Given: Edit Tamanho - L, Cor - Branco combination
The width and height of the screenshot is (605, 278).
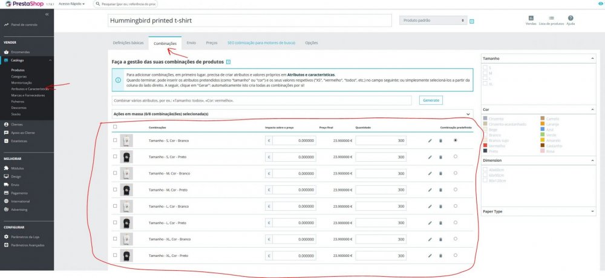Looking at the screenshot, I should tap(430, 207).
